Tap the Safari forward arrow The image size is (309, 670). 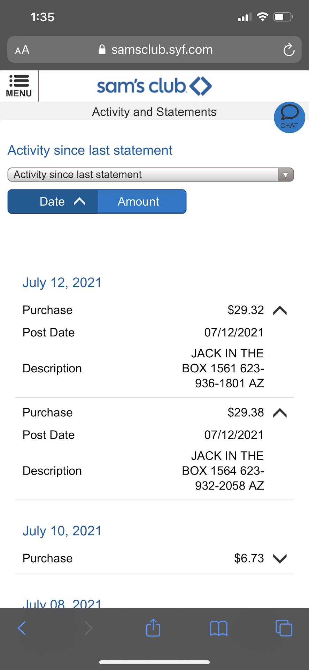[88, 628]
